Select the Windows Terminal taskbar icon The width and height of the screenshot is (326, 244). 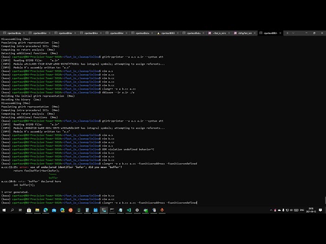tap(104, 210)
